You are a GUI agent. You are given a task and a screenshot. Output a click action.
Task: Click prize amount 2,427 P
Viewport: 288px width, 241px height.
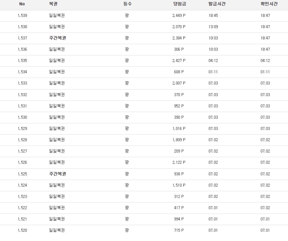[179, 61]
